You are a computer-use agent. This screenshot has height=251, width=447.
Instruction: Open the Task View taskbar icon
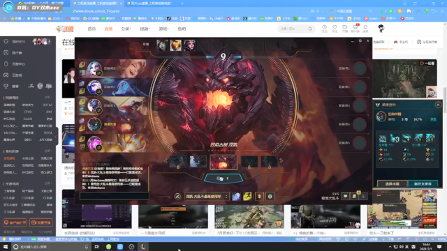96,247
